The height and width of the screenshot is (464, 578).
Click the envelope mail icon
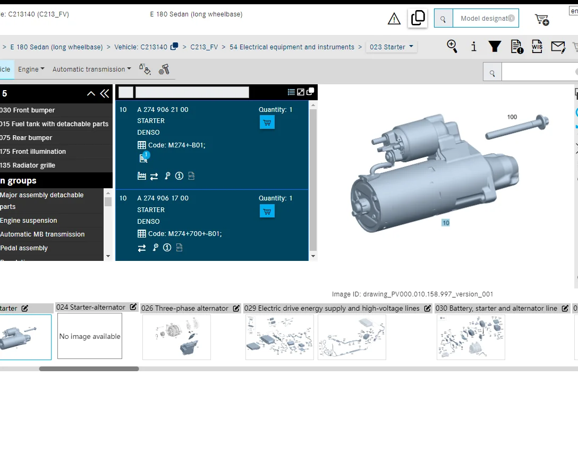point(558,47)
